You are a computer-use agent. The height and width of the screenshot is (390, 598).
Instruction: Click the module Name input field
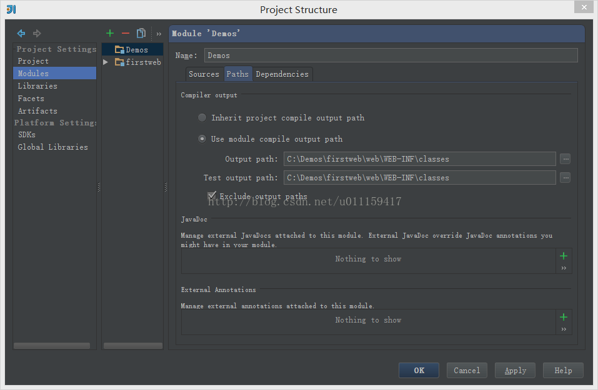pyautogui.click(x=391, y=56)
